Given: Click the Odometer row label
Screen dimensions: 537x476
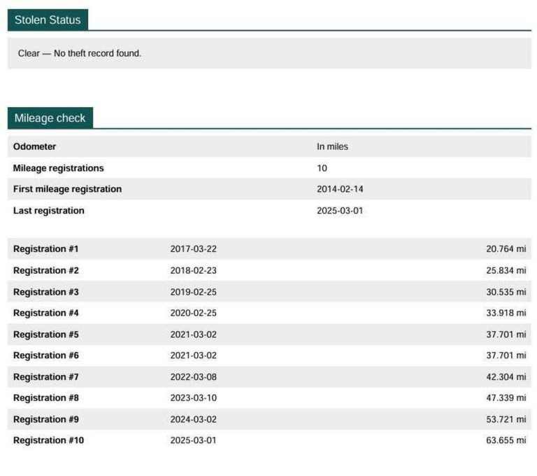Looking at the screenshot, I should coord(34,147).
